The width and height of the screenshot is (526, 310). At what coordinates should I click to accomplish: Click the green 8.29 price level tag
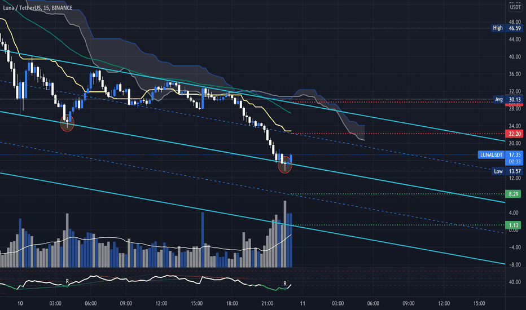click(514, 194)
